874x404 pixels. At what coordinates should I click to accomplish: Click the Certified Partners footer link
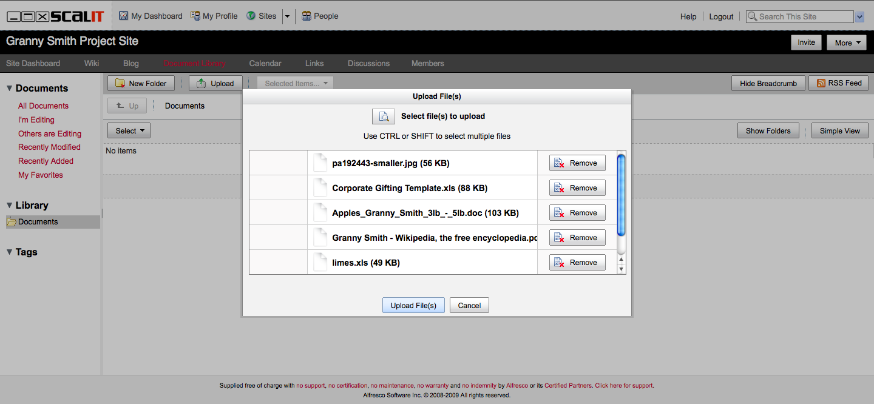(567, 385)
